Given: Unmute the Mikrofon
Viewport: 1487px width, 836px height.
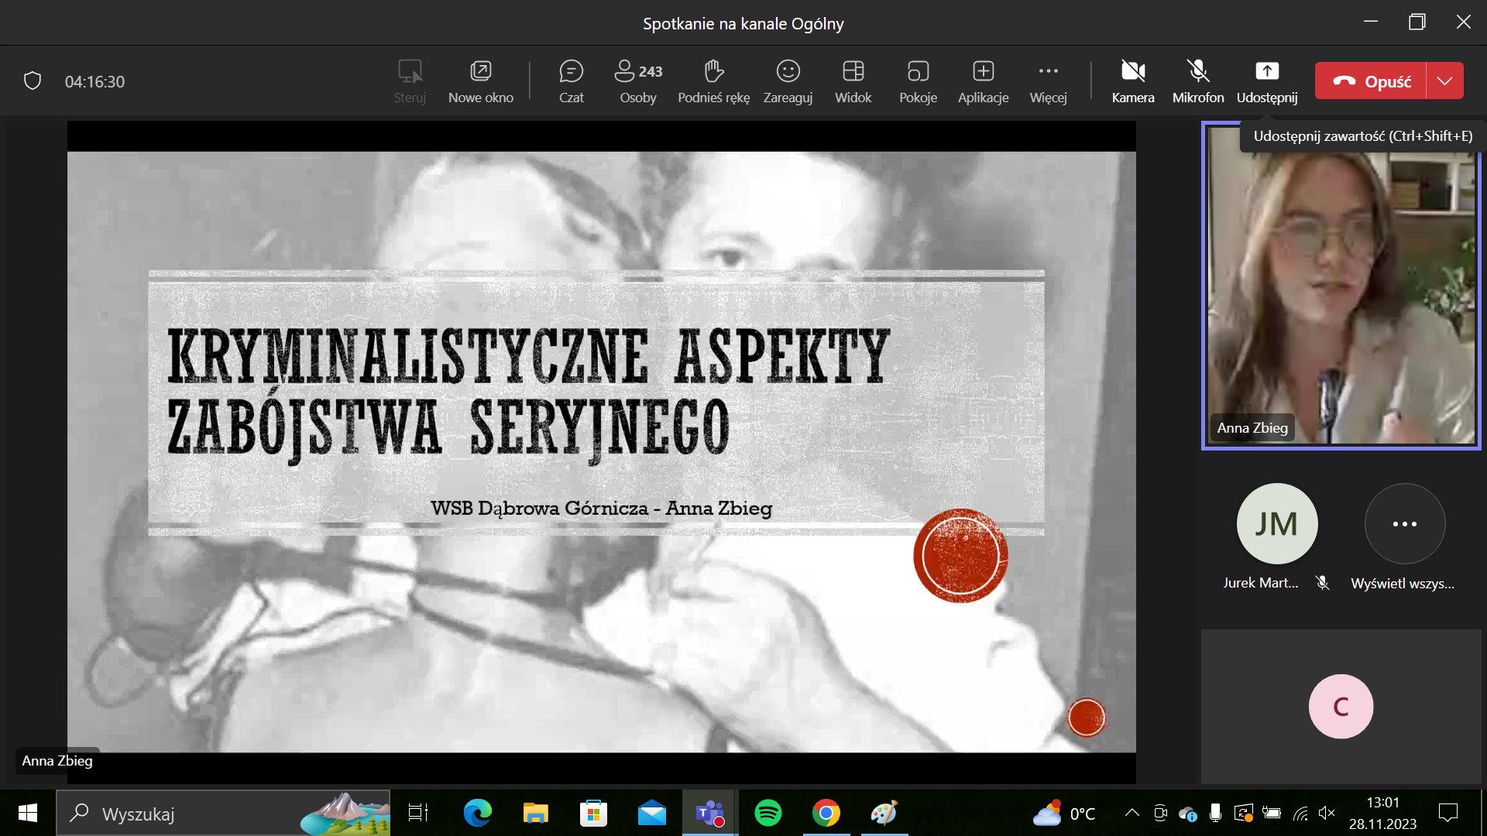Looking at the screenshot, I should coord(1197,81).
